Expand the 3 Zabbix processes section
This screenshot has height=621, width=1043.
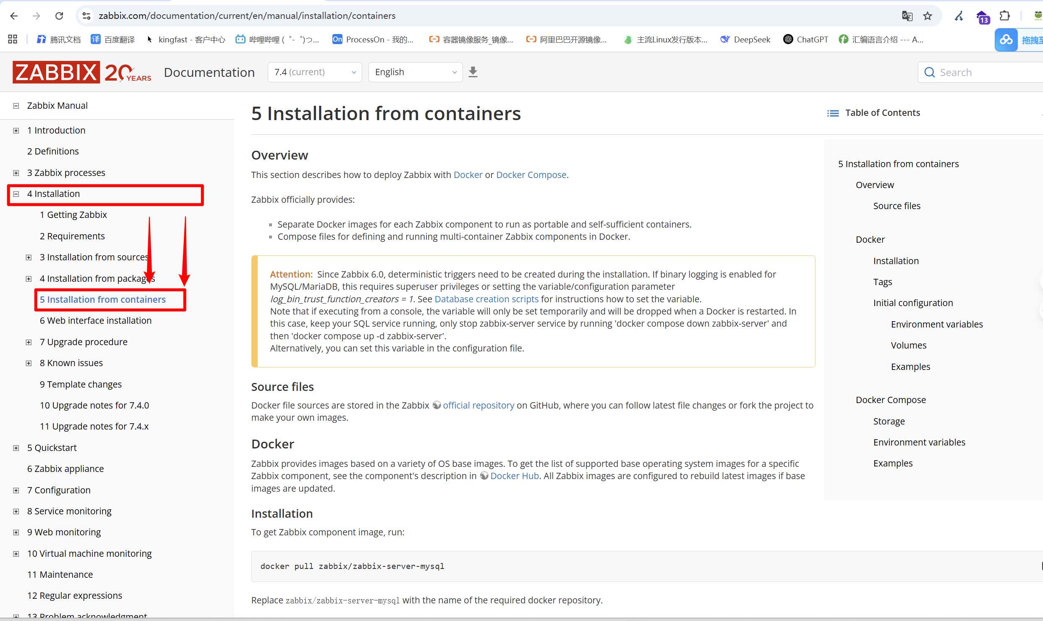tap(16, 173)
